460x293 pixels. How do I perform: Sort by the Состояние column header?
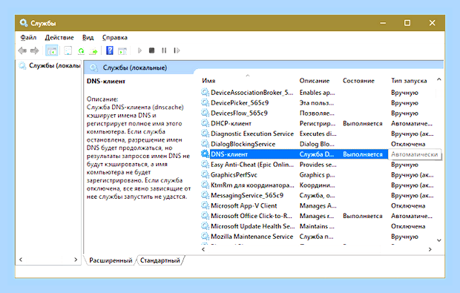pyautogui.click(x=358, y=81)
